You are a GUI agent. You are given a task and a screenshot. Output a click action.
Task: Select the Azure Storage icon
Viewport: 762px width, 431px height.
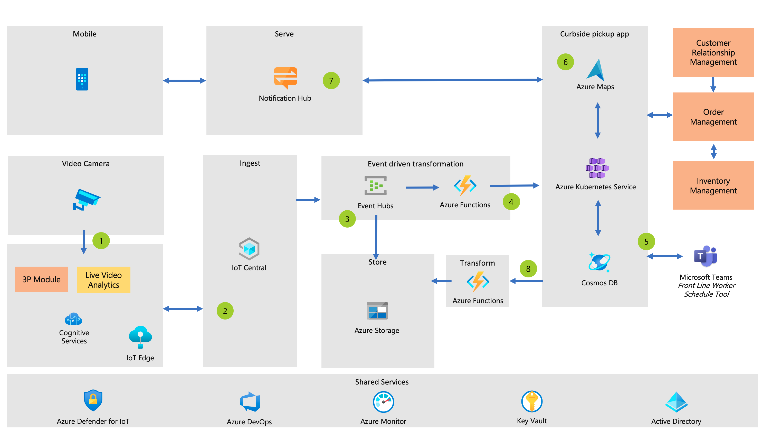(x=377, y=311)
